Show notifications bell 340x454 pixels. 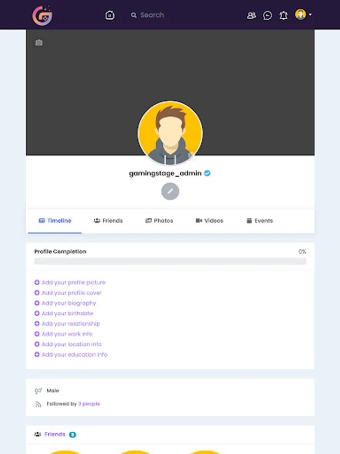pos(284,15)
